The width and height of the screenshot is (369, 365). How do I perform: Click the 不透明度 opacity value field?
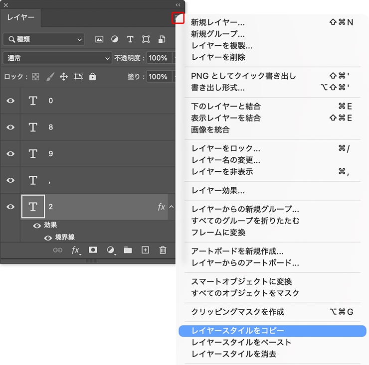[158, 58]
